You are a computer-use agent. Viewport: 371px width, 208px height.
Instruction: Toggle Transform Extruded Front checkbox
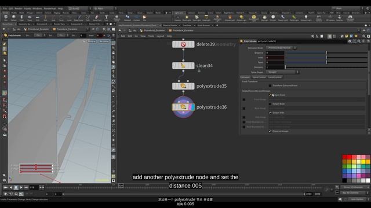point(270,86)
